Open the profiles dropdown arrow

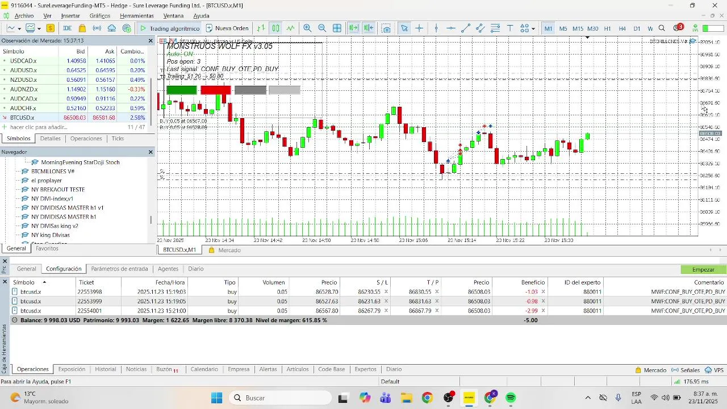pos(38,28)
